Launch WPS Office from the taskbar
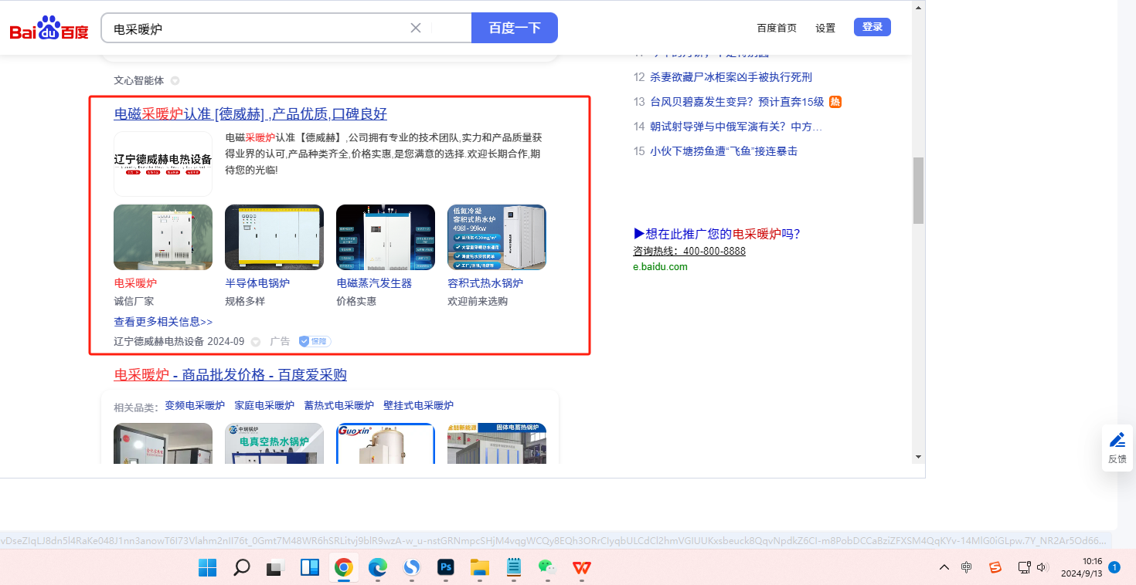 pyautogui.click(x=581, y=568)
